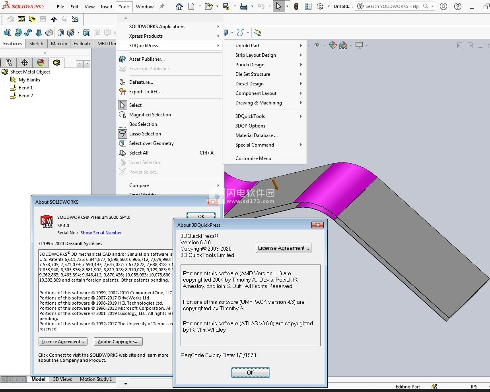The image size is (490, 392).
Task: Select Bend 2 in the tree
Action: 25,96
